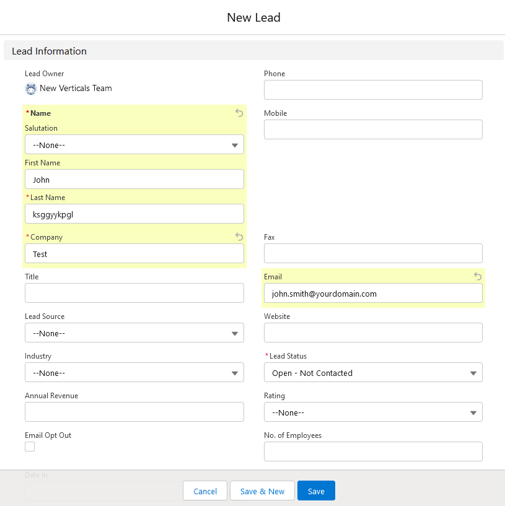Select the First Name text box
This screenshot has width=505, height=506.
[x=134, y=180]
